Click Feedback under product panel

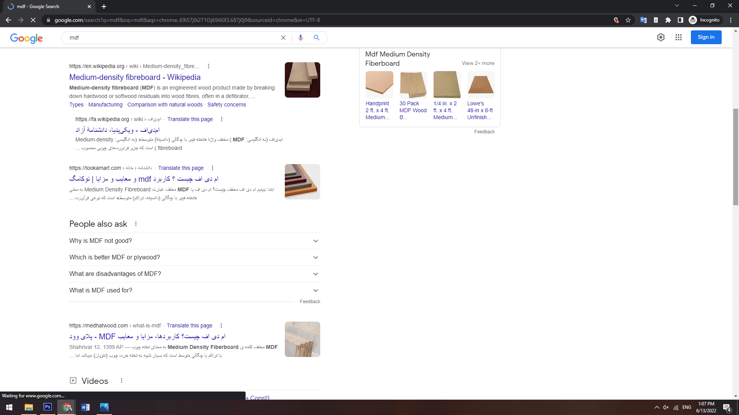click(484, 132)
